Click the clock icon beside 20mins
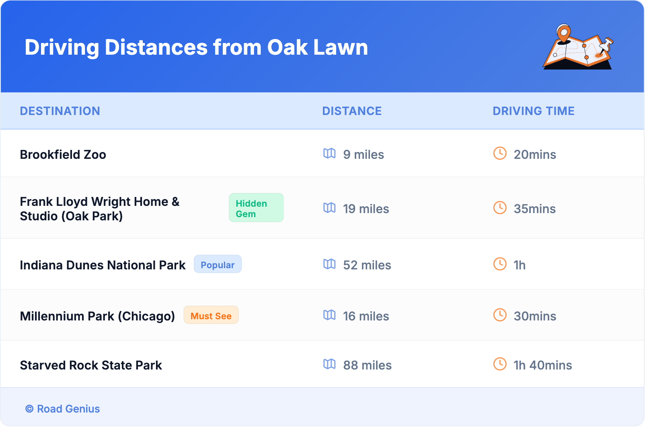This screenshot has height=427, width=645. [500, 154]
